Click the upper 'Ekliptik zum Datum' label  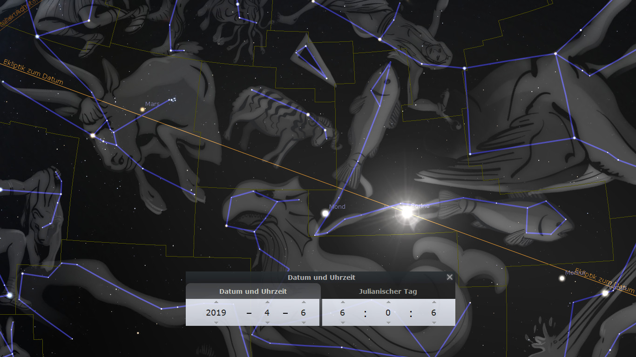pos(33,72)
